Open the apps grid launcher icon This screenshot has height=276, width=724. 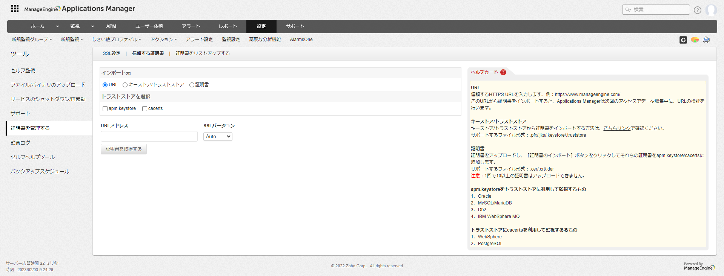pyautogui.click(x=15, y=9)
